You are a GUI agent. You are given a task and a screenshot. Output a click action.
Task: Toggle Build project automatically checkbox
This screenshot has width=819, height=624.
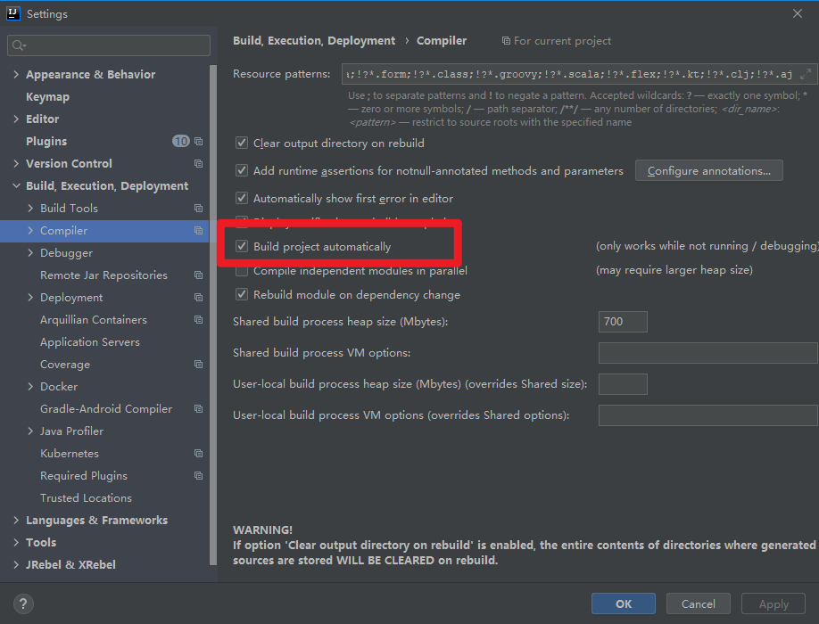(242, 247)
